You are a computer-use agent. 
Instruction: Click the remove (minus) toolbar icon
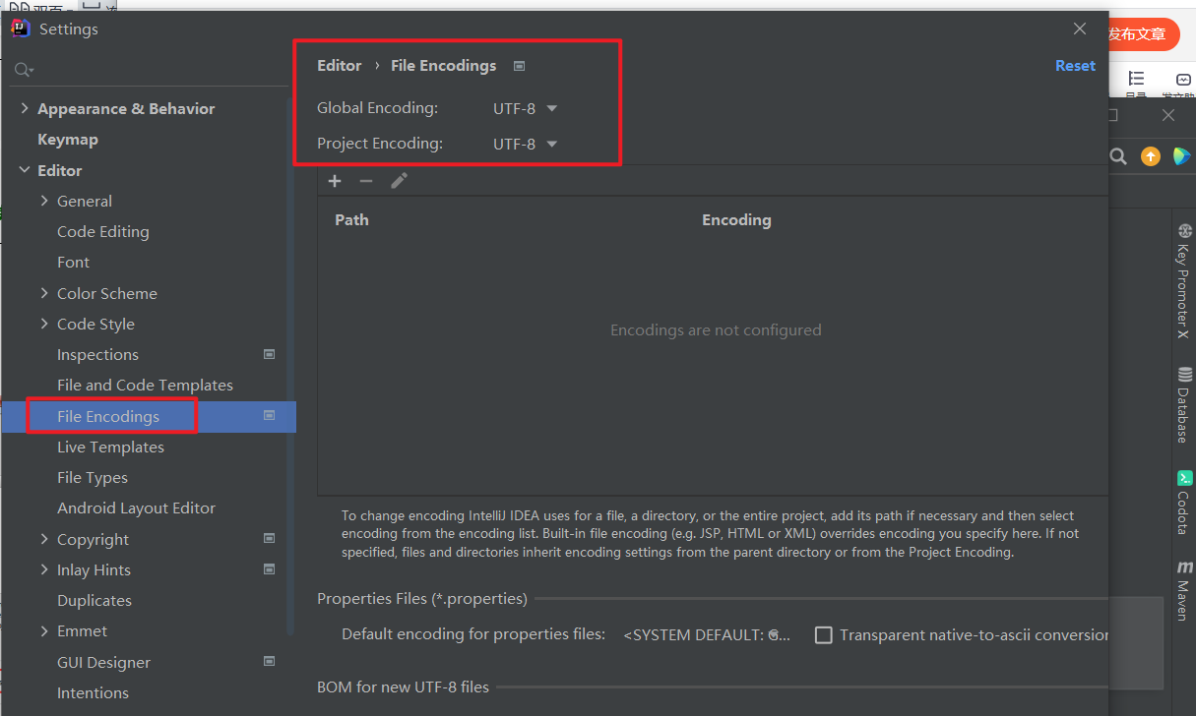click(366, 181)
